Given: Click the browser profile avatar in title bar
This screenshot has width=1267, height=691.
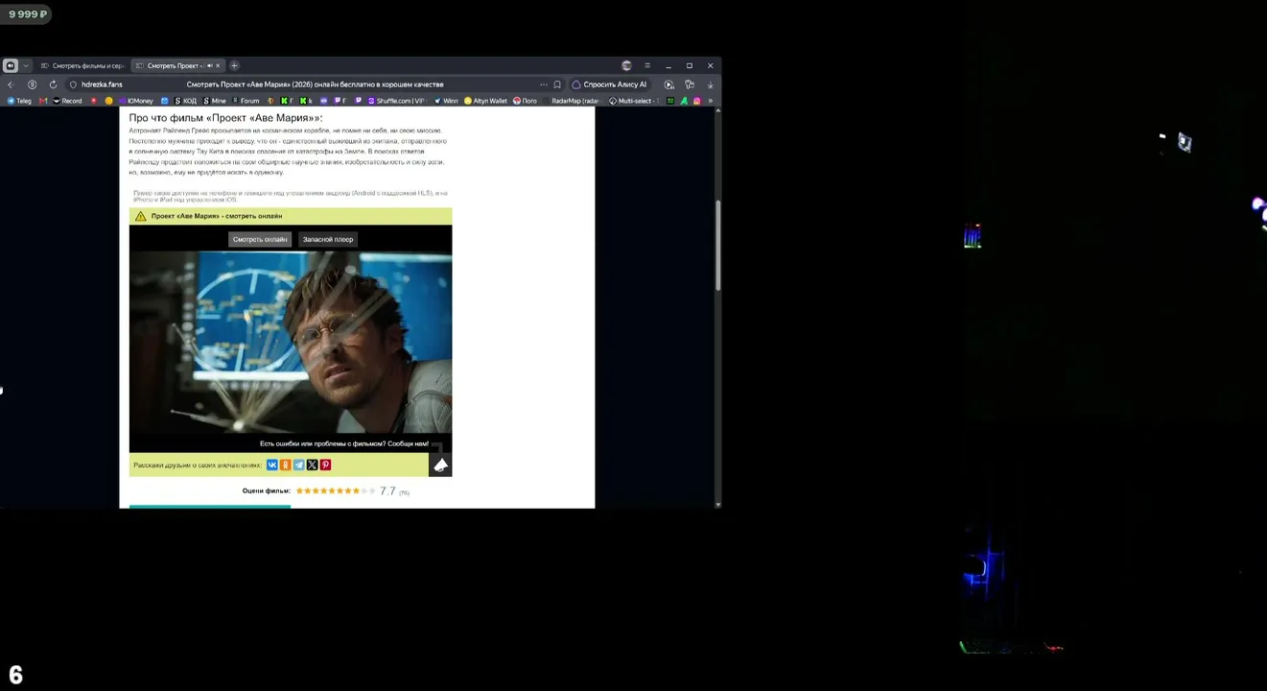Looking at the screenshot, I should tap(627, 65).
